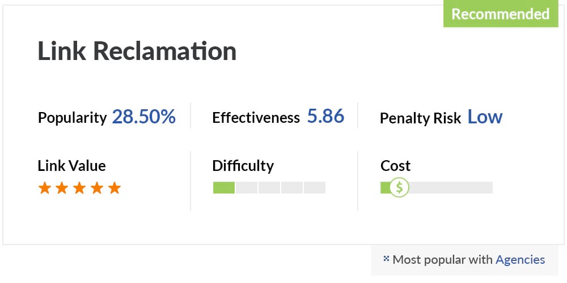Click the green Recommended badge
The height and width of the screenshot is (283, 567).
tap(501, 14)
